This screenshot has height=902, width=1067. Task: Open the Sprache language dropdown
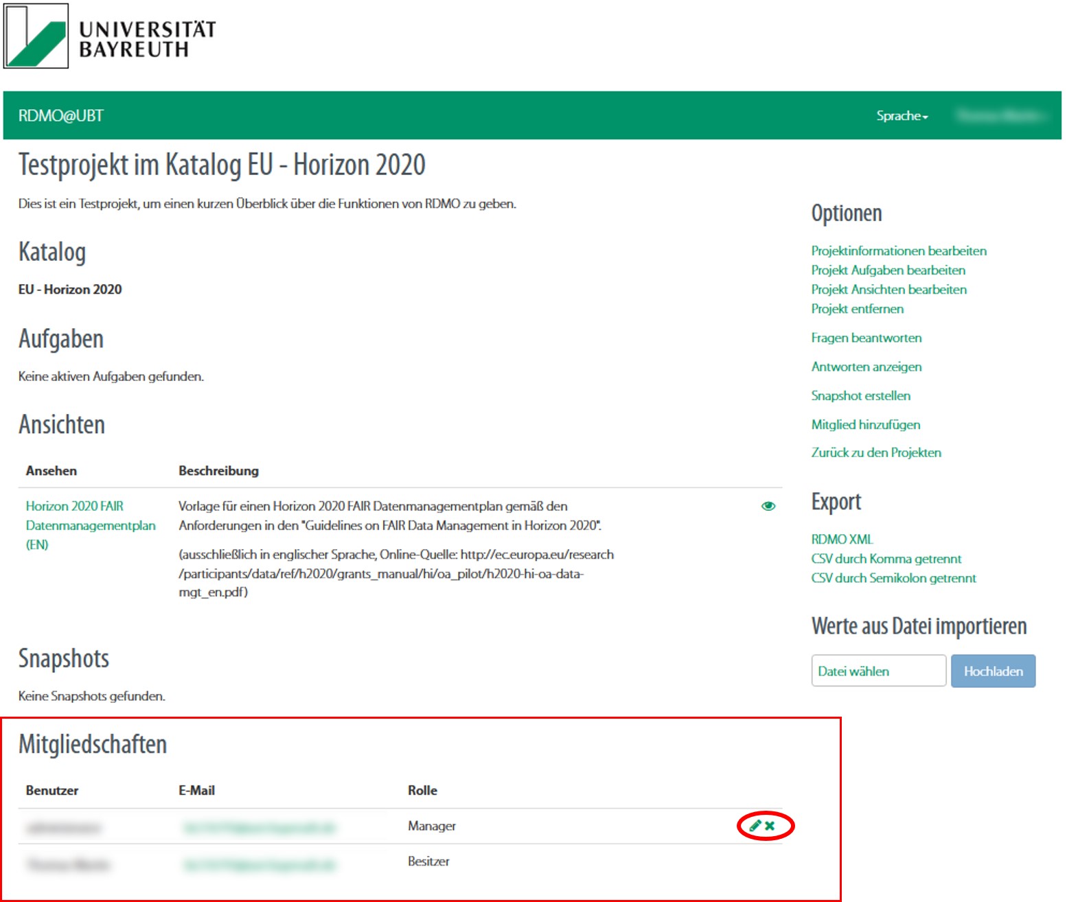point(902,116)
